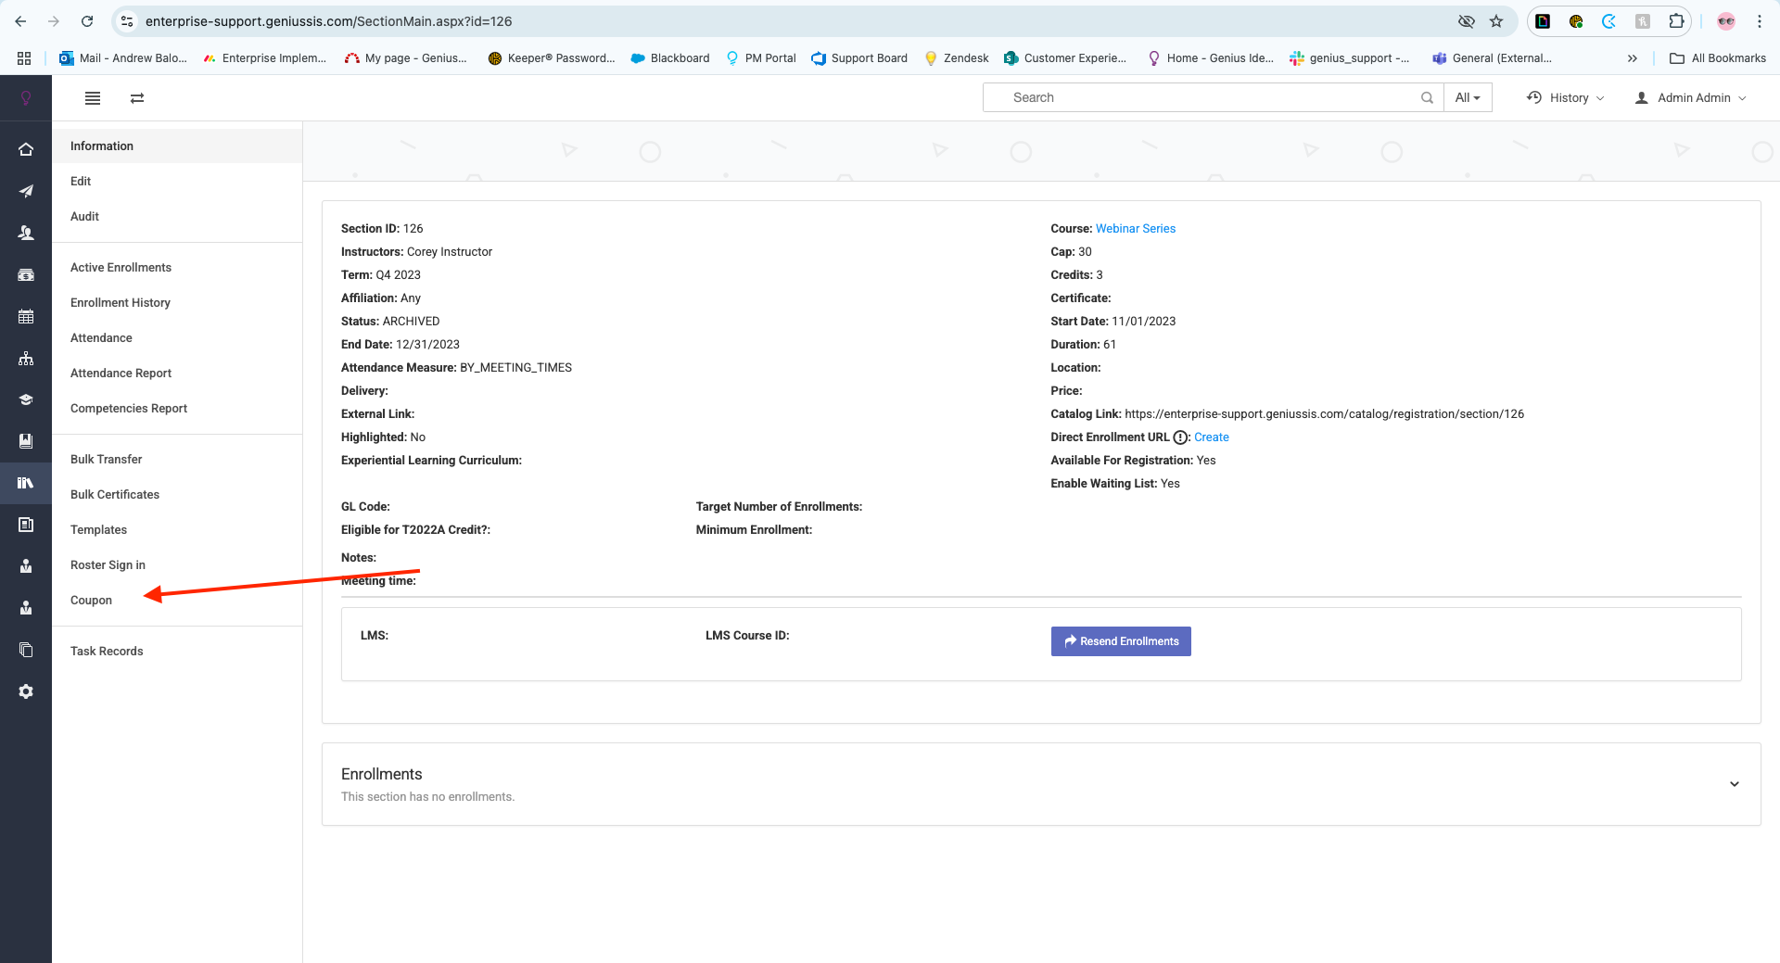Click the Genius lightbulb logo

(x=26, y=97)
